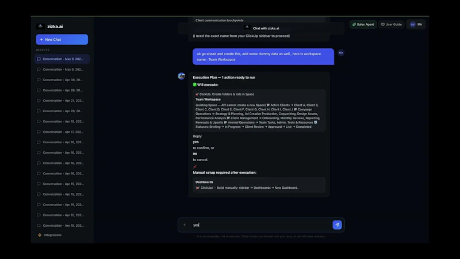Click the 'Build manually: sidebar' instruction text
460x259 pixels.
click(x=257, y=188)
